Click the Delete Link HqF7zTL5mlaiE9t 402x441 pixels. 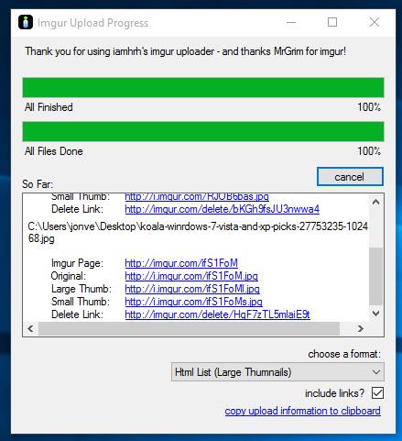click(217, 314)
